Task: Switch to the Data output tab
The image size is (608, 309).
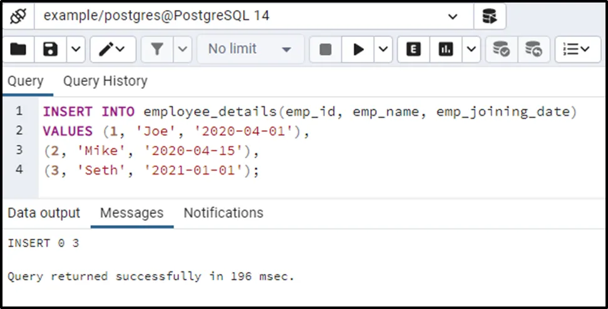Action: click(x=44, y=213)
